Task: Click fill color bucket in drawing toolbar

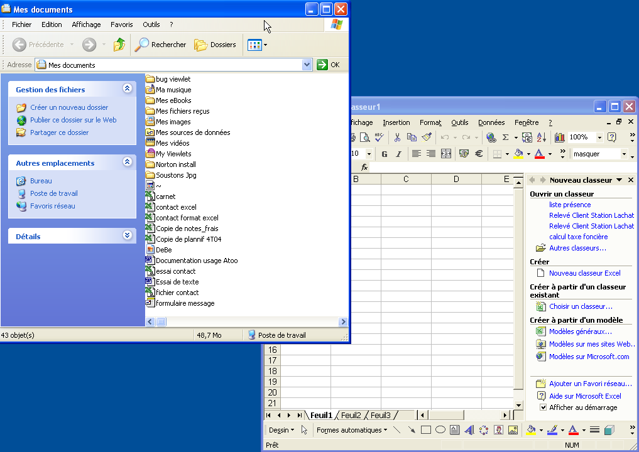Action: coord(531,430)
